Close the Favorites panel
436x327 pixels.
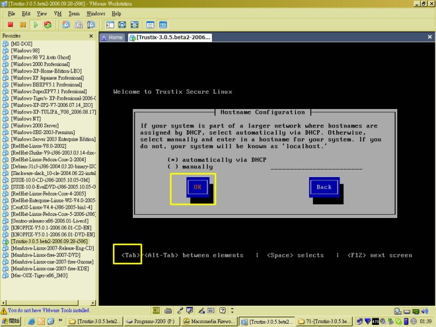[91, 36]
